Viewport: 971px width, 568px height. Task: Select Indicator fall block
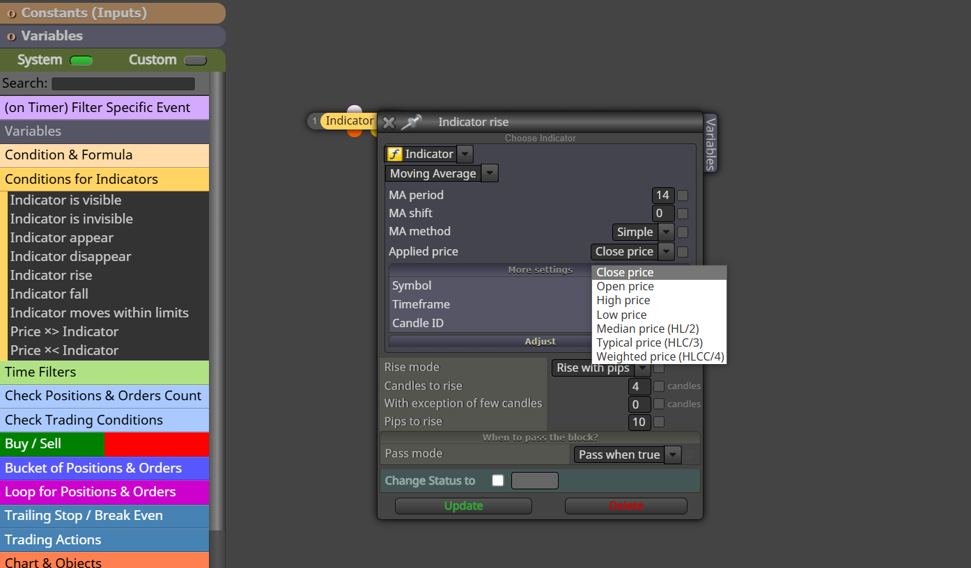point(108,294)
